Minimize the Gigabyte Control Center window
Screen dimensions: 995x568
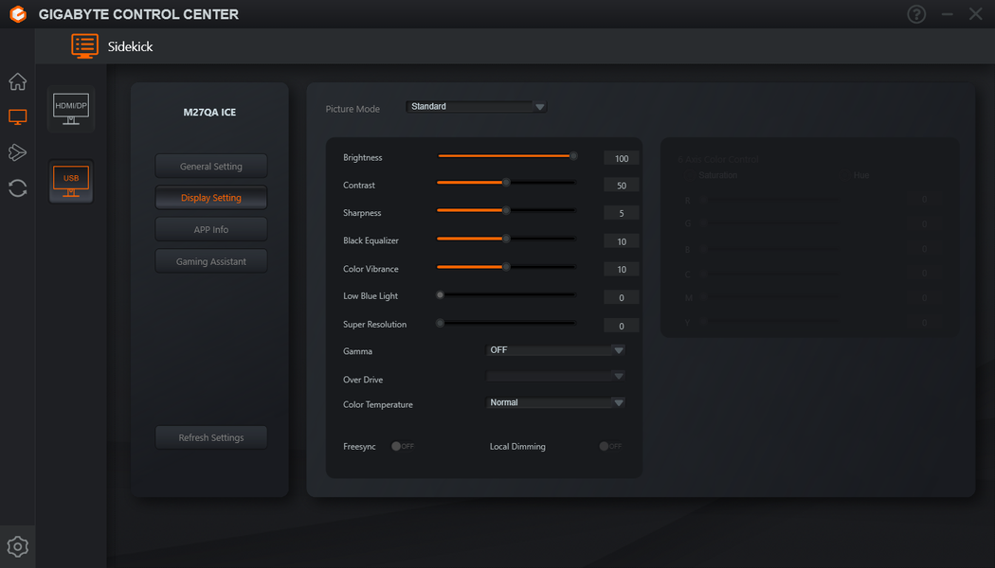point(947,14)
